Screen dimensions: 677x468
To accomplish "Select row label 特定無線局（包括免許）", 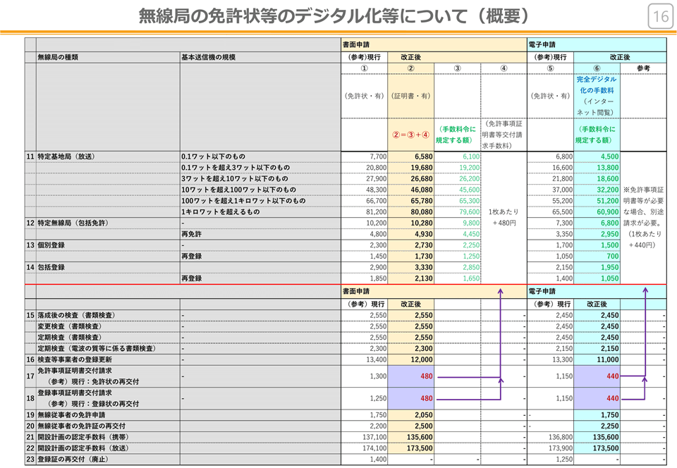I will [x=73, y=223].
